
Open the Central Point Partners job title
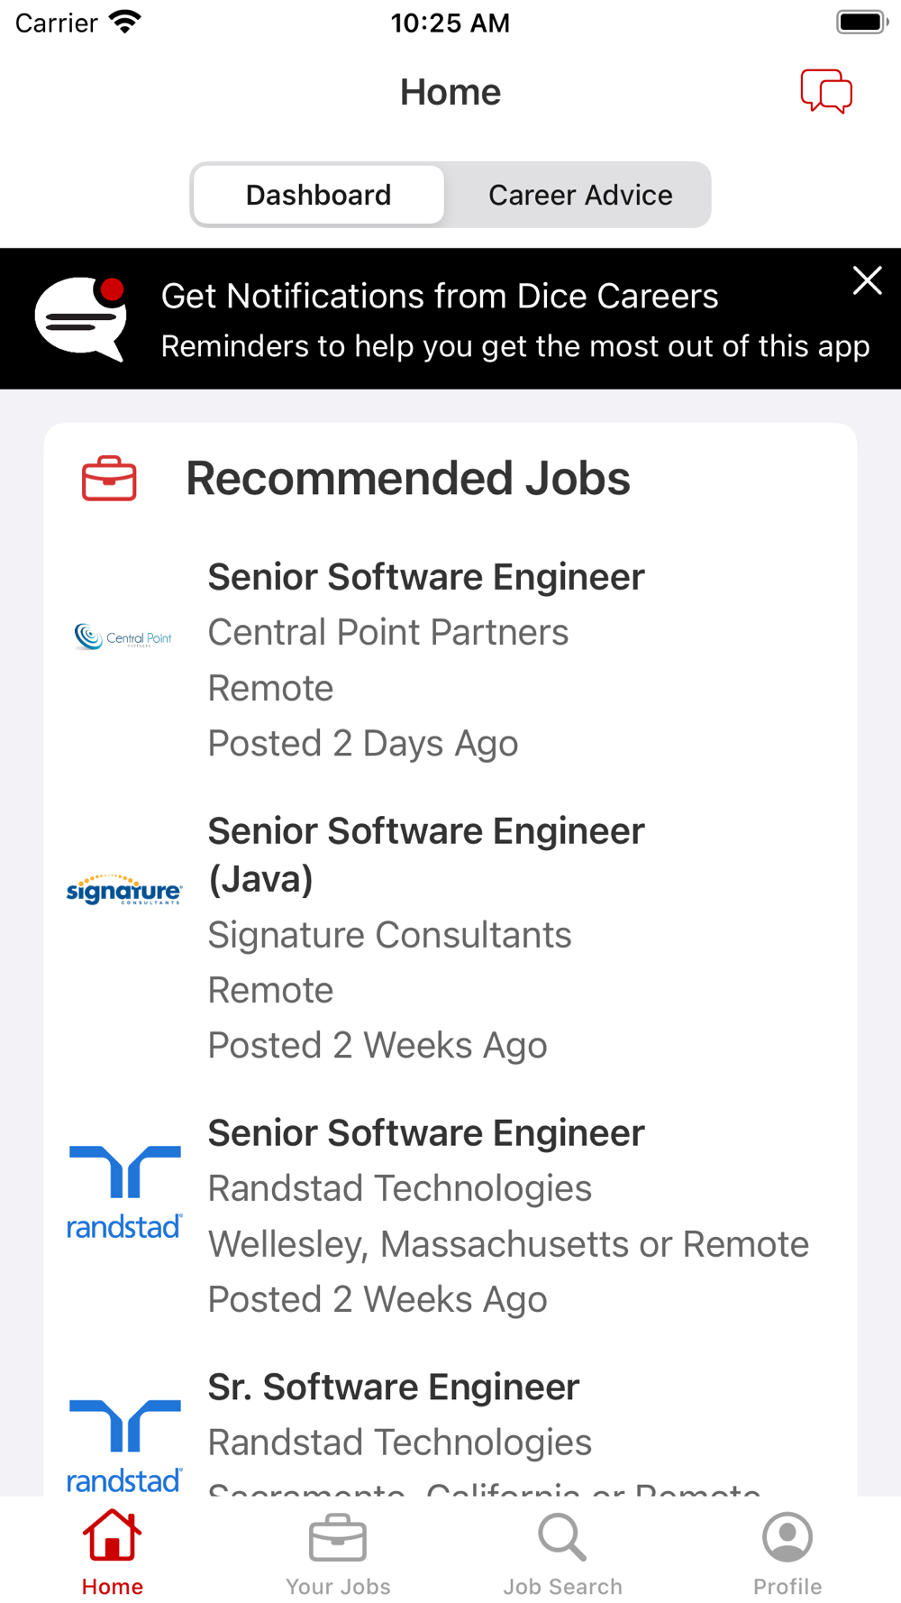[426, 577]
